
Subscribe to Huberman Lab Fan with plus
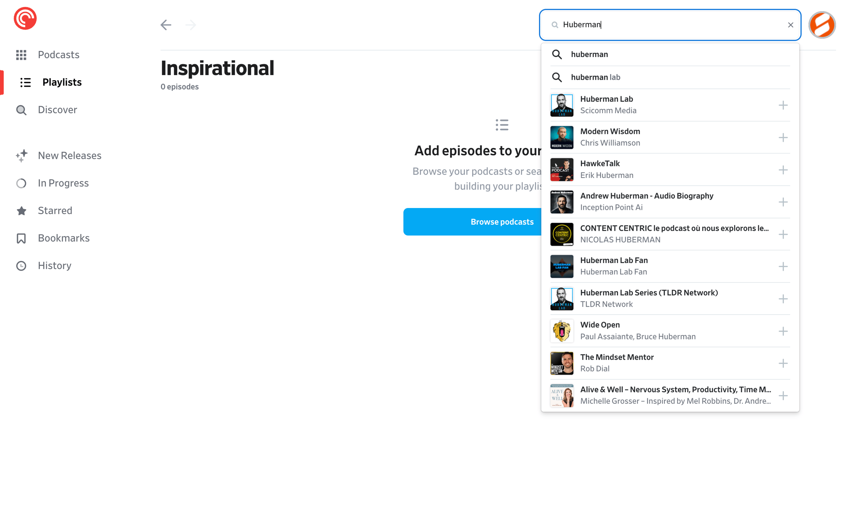783,267
